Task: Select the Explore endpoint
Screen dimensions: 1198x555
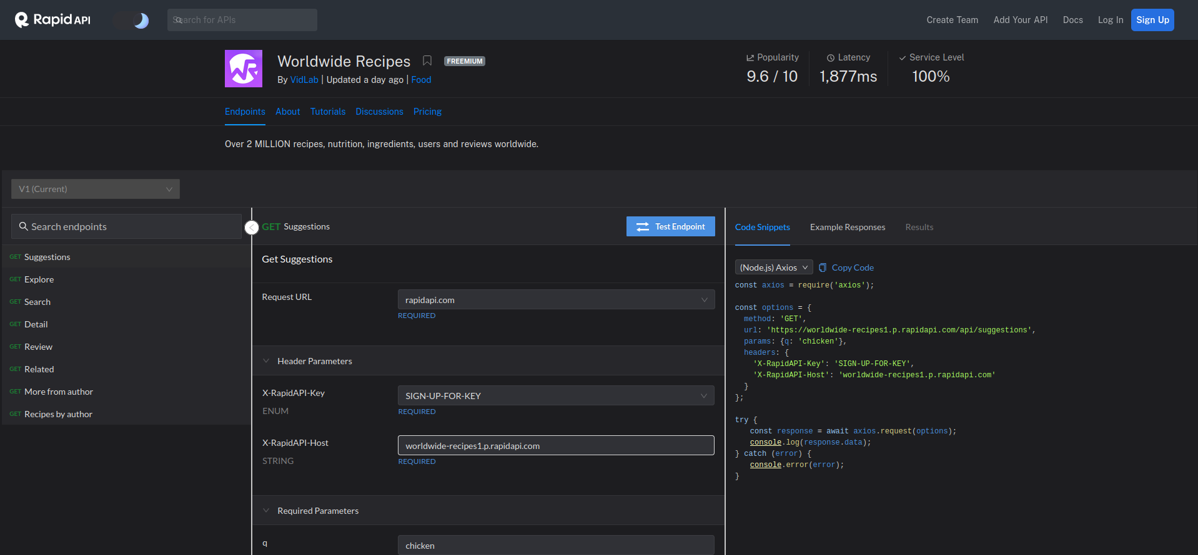Action: (x=126, y=279)
